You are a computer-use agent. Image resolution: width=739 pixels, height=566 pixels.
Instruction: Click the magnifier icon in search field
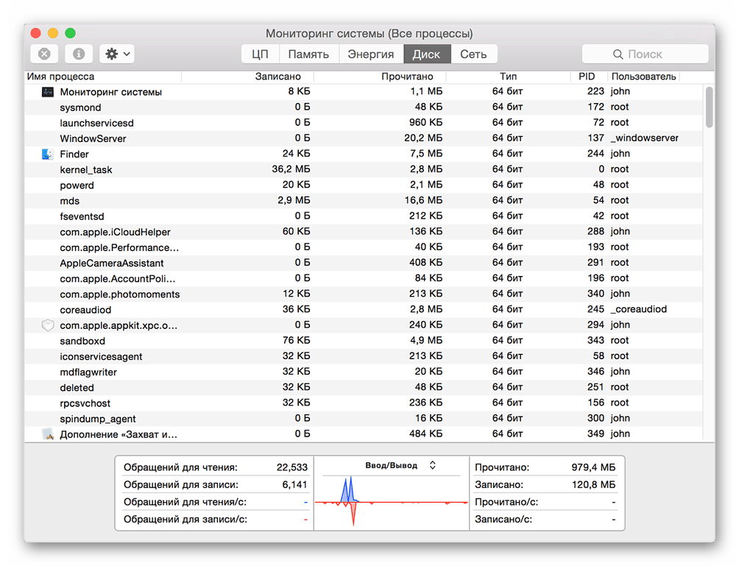point(618,54)
